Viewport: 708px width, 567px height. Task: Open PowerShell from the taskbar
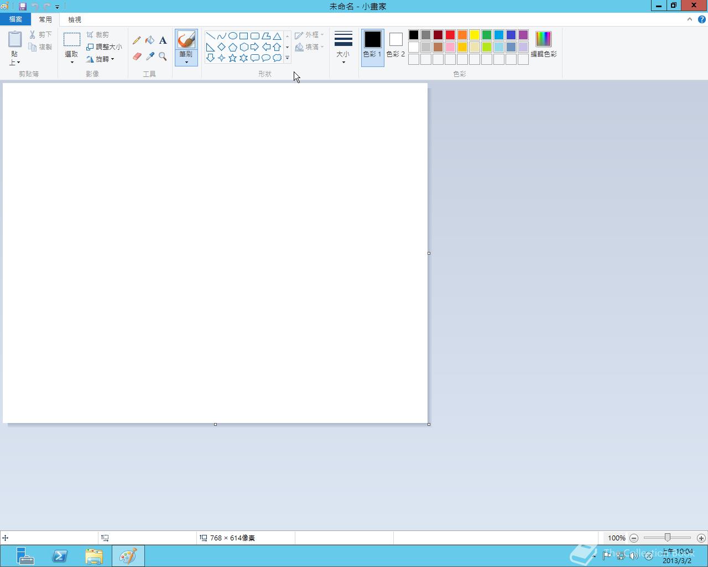pyautogui.click(x=60, y=556)
